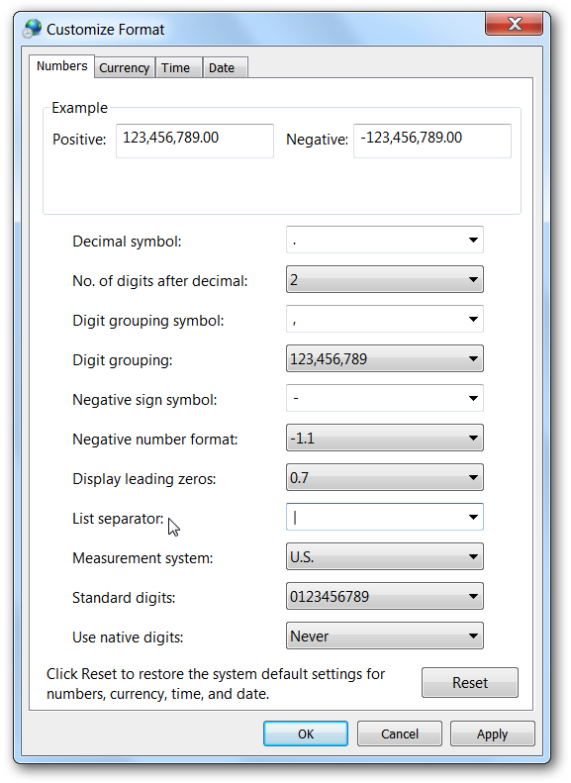Expand the Measurement system dropdown
Image resolution: width=571 pixels, height=783 pixels.
384,556
